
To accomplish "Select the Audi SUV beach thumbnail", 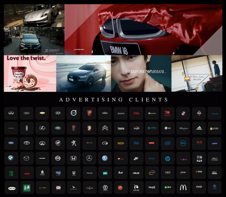I will [84, 73].
